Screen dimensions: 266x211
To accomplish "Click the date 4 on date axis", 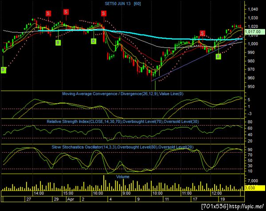I will click(x=110, y=199).
